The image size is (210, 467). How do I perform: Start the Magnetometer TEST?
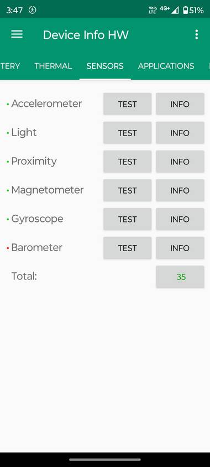(x=127, y=190)
